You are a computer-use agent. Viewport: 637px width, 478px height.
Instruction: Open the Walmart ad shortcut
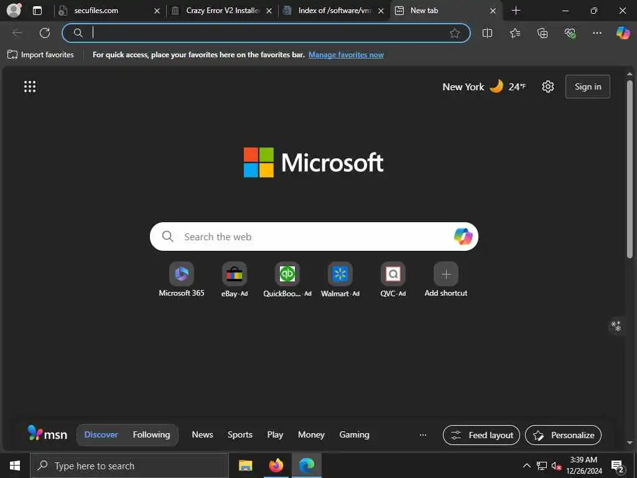tap(340, 280)
